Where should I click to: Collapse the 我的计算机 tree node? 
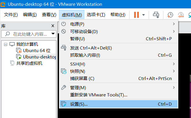[5, 44]
